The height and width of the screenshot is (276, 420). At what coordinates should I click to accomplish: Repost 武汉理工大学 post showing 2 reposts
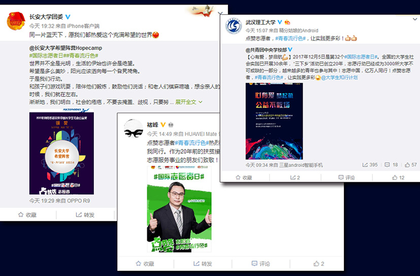[x=295, y=178]
